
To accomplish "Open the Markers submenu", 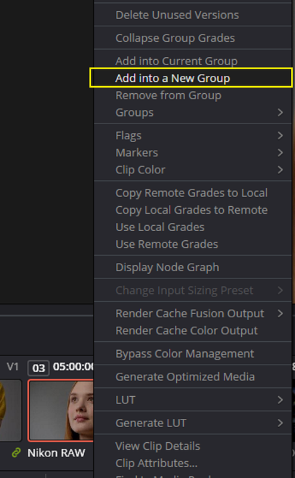I will click(x=193, y=152).
